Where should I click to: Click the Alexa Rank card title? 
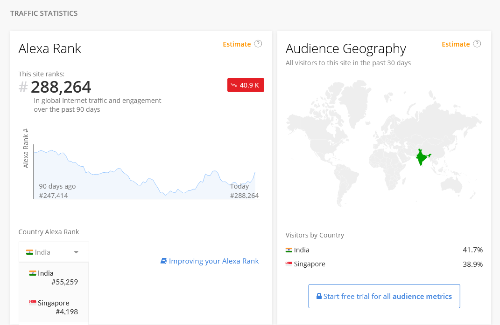pos(50,48)
